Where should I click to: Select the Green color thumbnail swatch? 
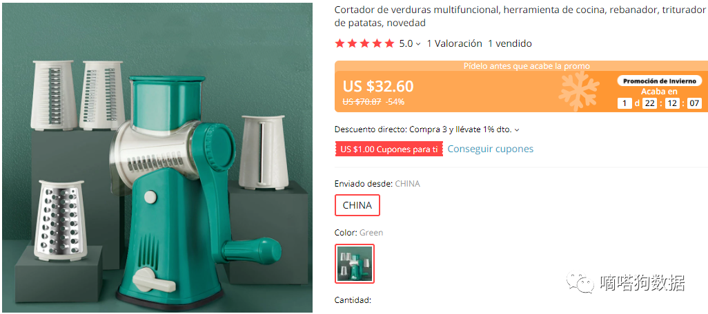[x=355, y=264]
